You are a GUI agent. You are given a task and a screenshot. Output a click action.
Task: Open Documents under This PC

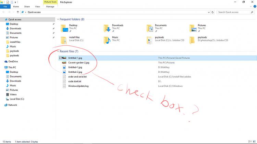pos(15,76)
